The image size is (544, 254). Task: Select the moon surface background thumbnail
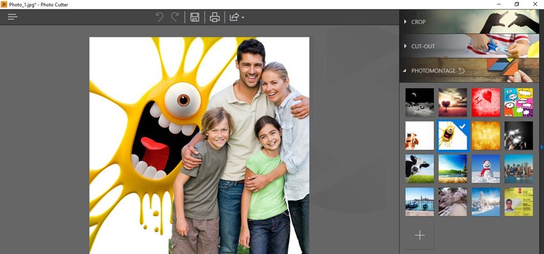tap(419, 102)
